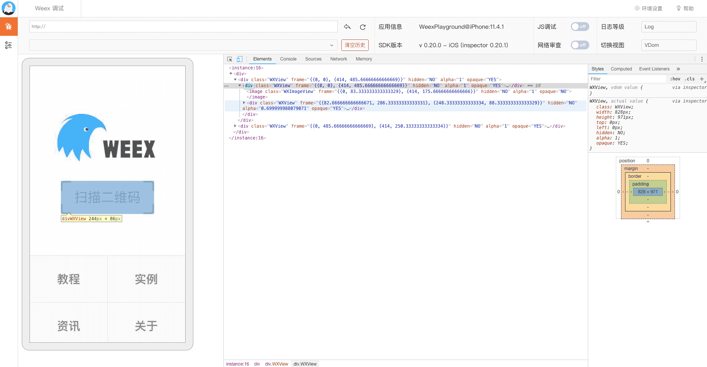Select plain div in the breadcrumb
This screenshot has height=367, width=707.
257,364
